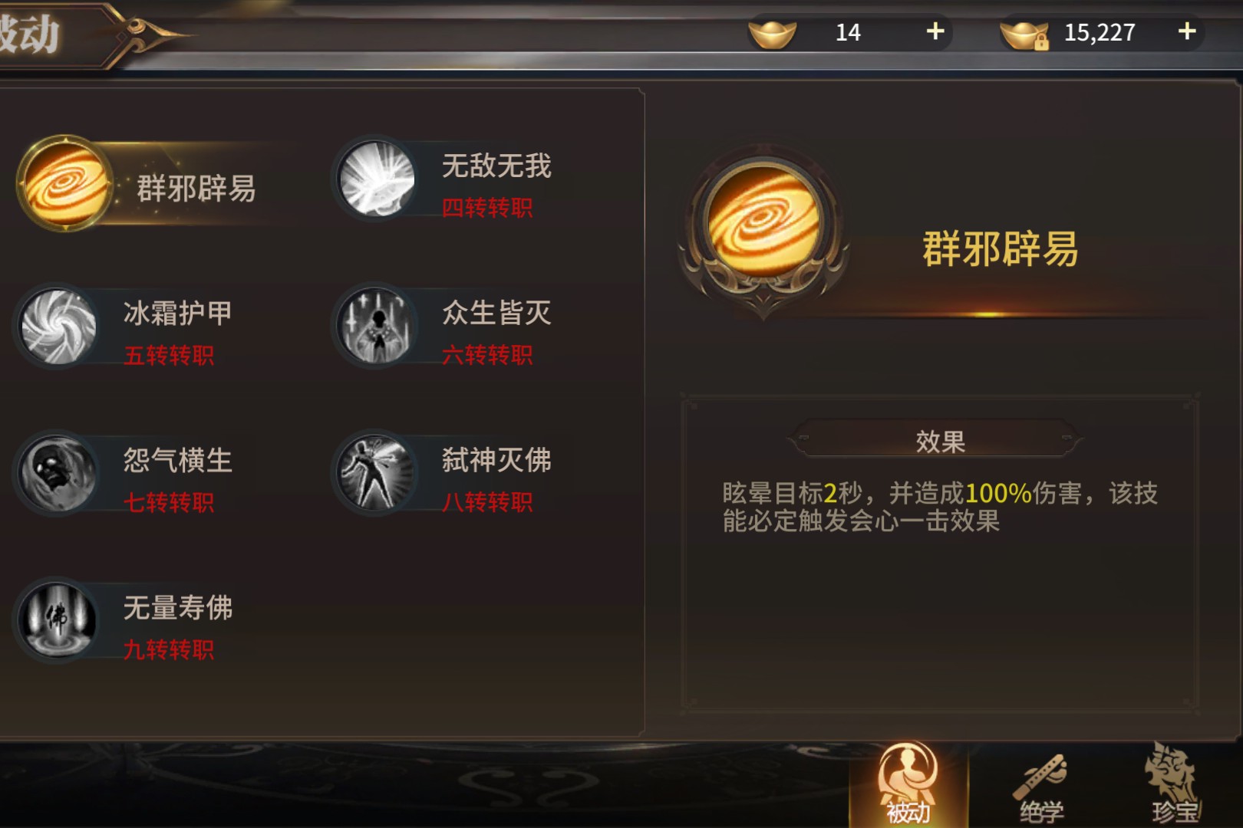Click the 被动 title banner
The image size is (1243, 828).
(x=29, y=34)
